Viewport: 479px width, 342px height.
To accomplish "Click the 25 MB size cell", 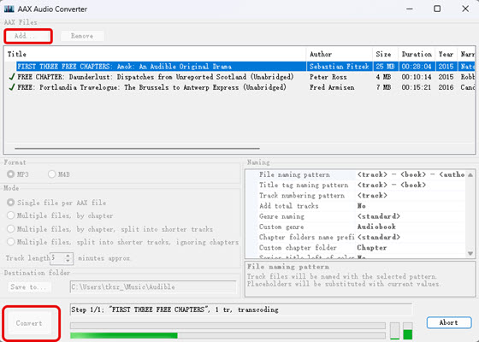I will tap(385, 67).
